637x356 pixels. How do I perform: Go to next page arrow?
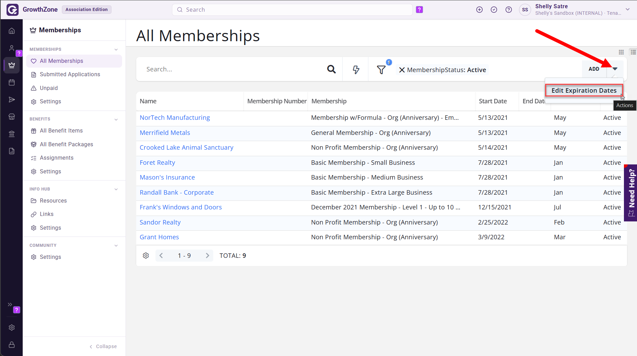point(207,255)
